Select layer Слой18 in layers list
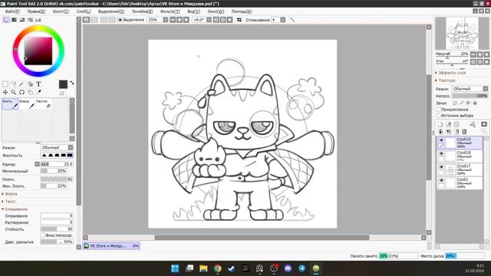The width and height of the screenshot is (491, 276). (460, 156)
